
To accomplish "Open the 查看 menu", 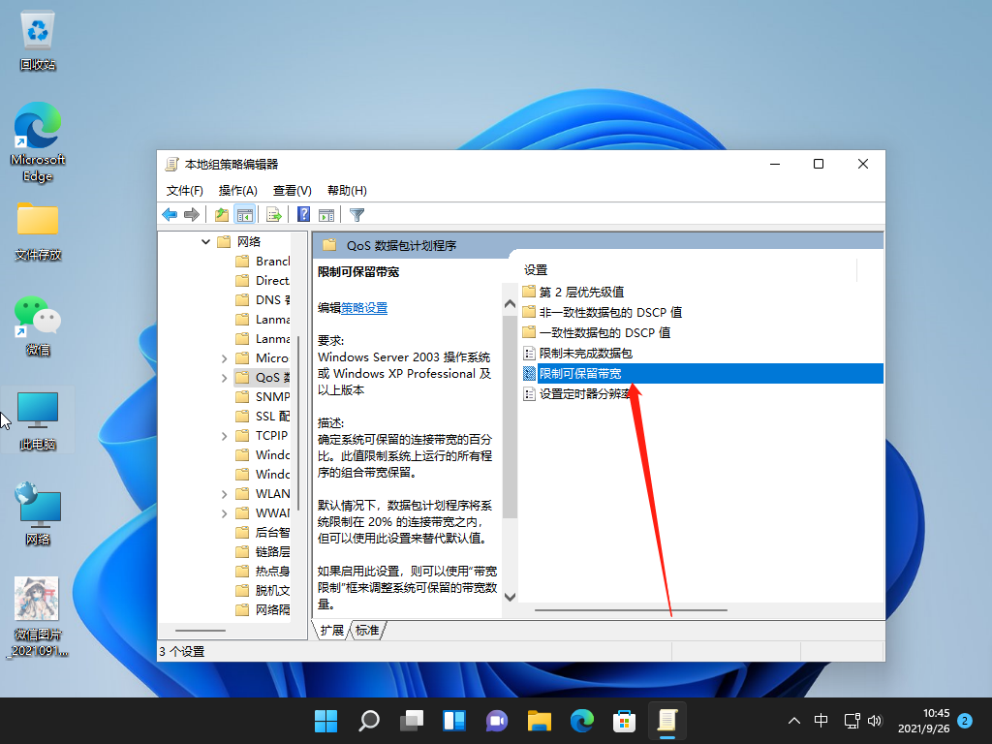I will [x=291, y=190].
